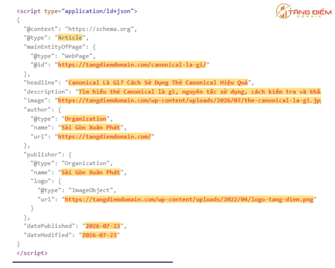
Task: Click the the-canonical-la-gi image URL value
Action: pos(190,100)
